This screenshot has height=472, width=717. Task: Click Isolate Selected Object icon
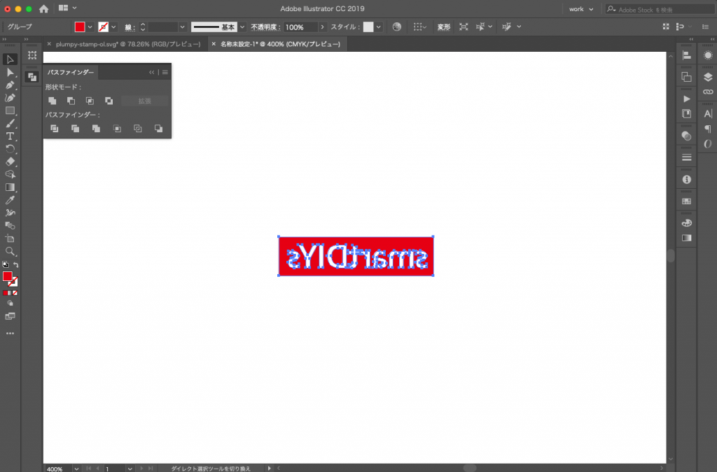[x=464, y=27]
